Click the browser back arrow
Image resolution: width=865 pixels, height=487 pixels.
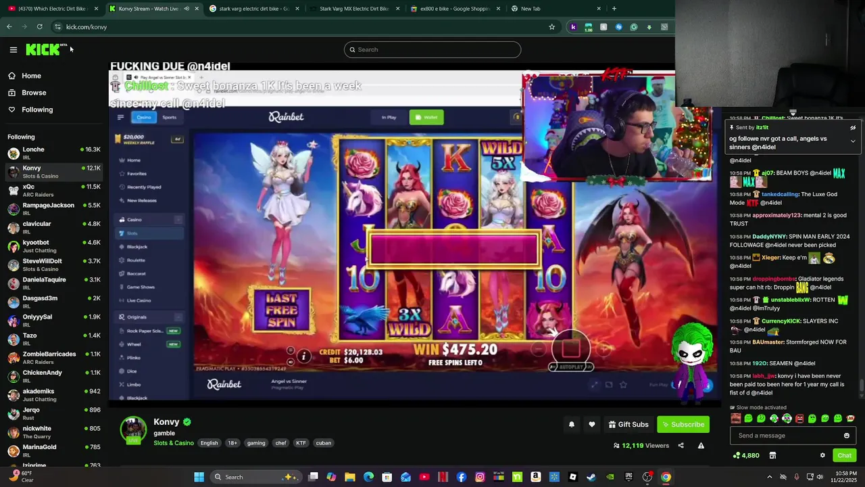click(x=9, y=27)
